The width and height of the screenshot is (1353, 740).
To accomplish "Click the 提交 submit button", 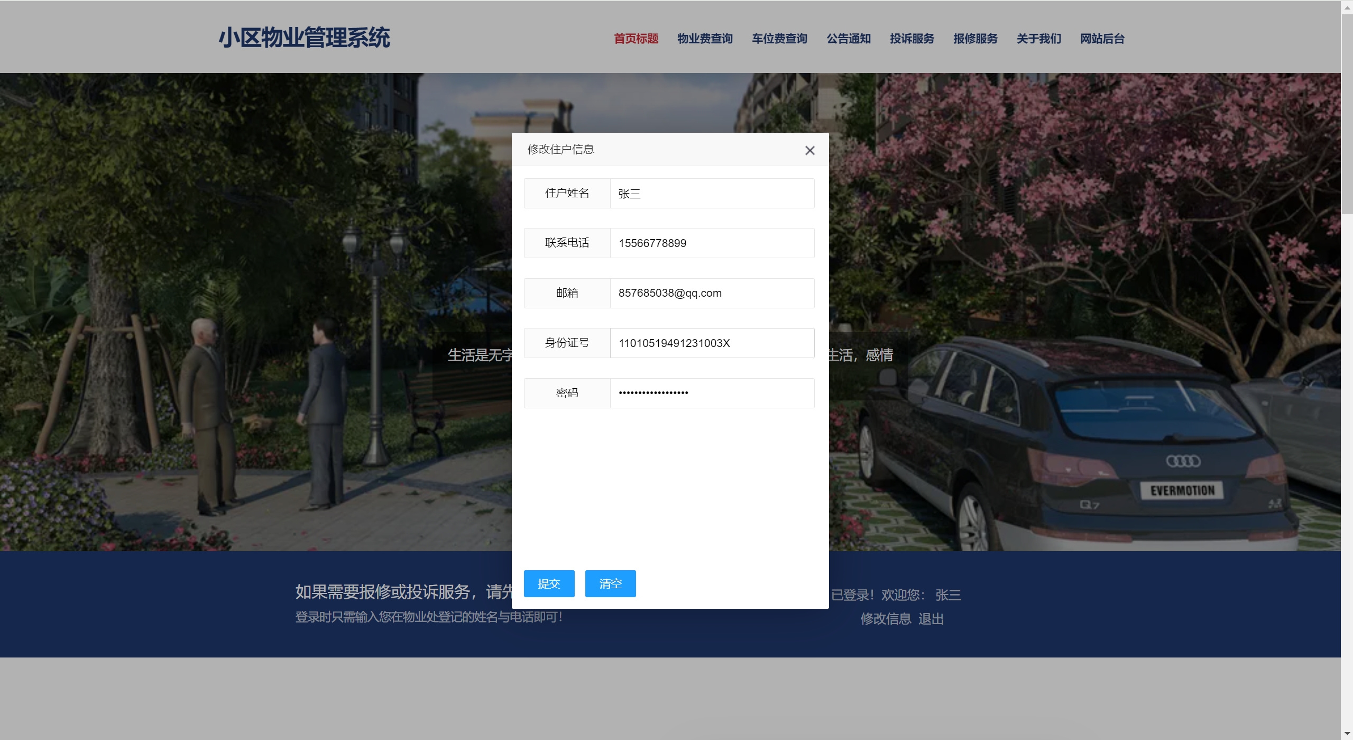I will pos(549,583).
